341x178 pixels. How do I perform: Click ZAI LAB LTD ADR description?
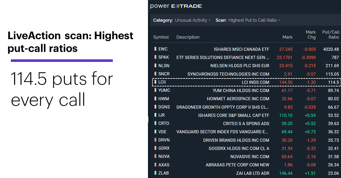click(252, 173)
